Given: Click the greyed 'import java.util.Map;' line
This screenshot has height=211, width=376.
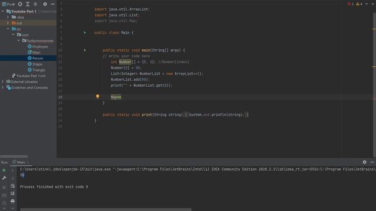Looking at the screenshot, I should coord(116,21).
